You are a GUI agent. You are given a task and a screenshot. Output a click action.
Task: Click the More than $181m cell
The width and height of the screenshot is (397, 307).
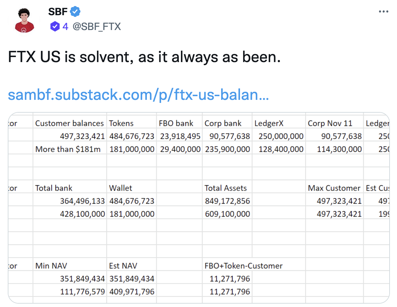68,149
